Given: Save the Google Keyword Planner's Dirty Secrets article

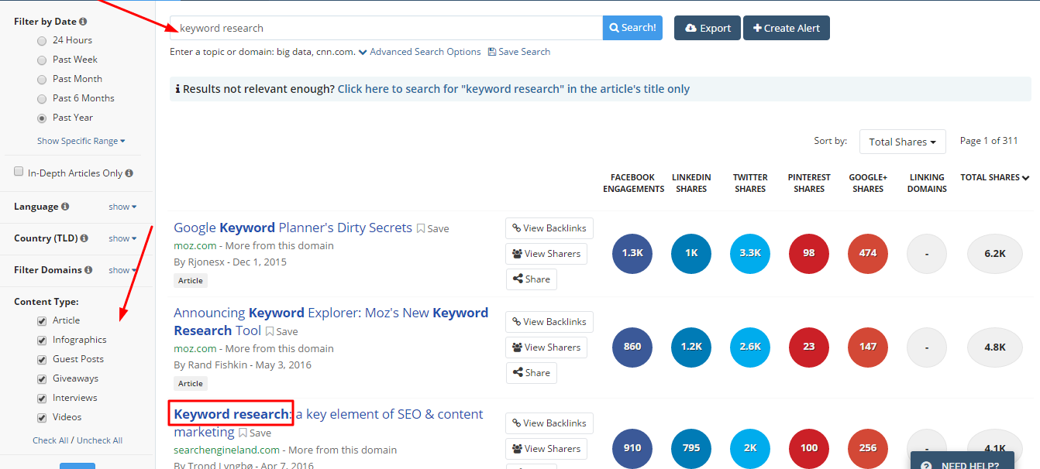Looking at the screenshot, I should pyautogui.click(x=433, y=228).
